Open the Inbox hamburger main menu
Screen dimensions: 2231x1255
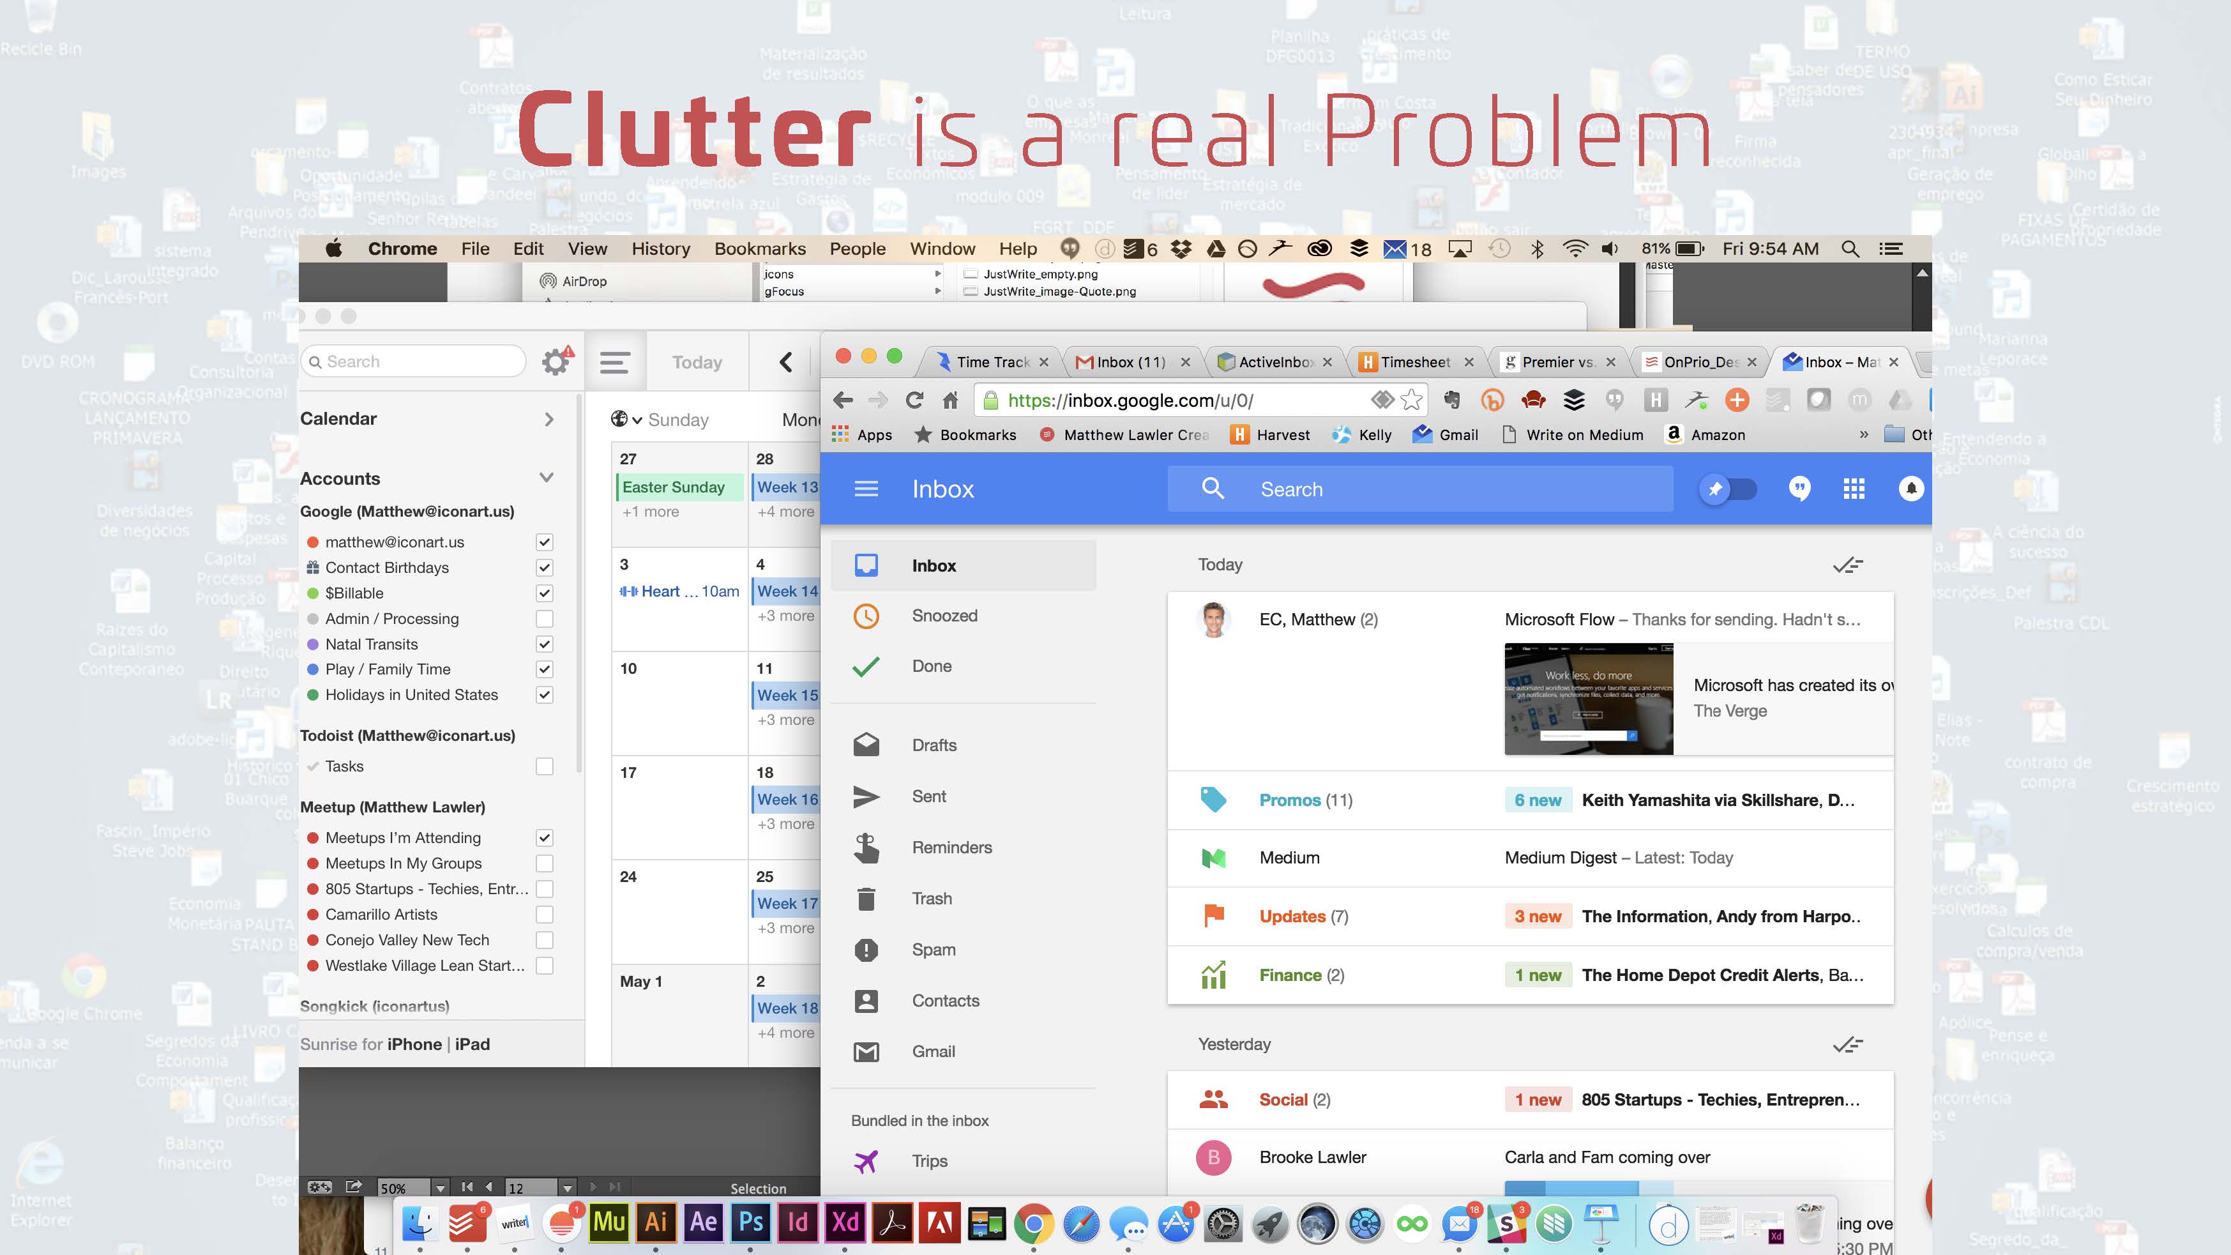866,489
